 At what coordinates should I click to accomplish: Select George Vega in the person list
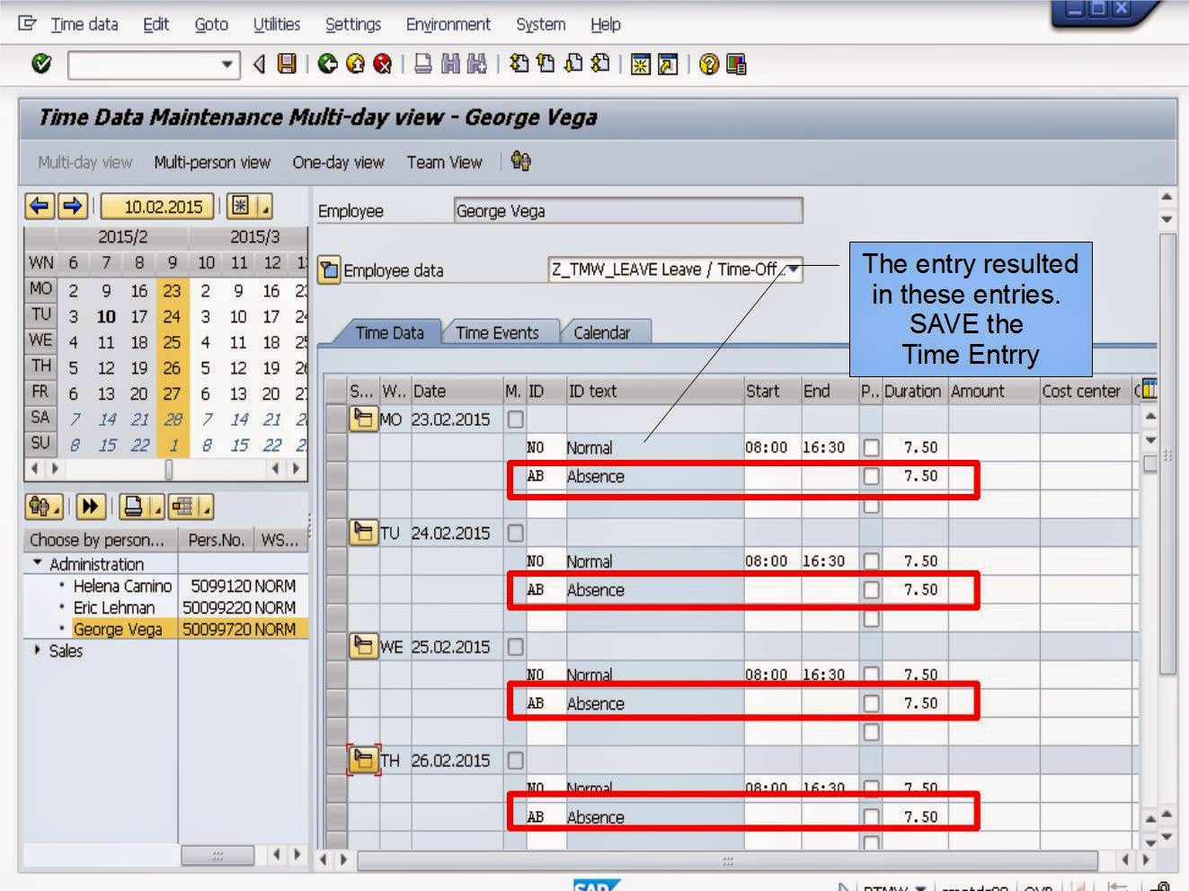tap(120, 629)
